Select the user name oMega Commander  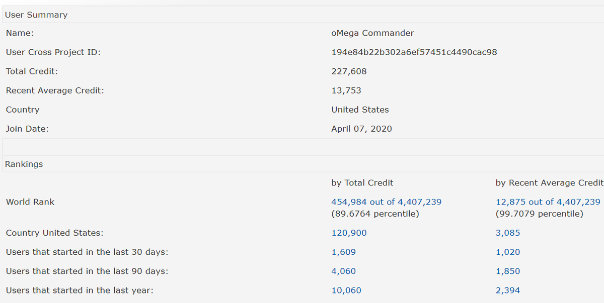click(372, 33)
